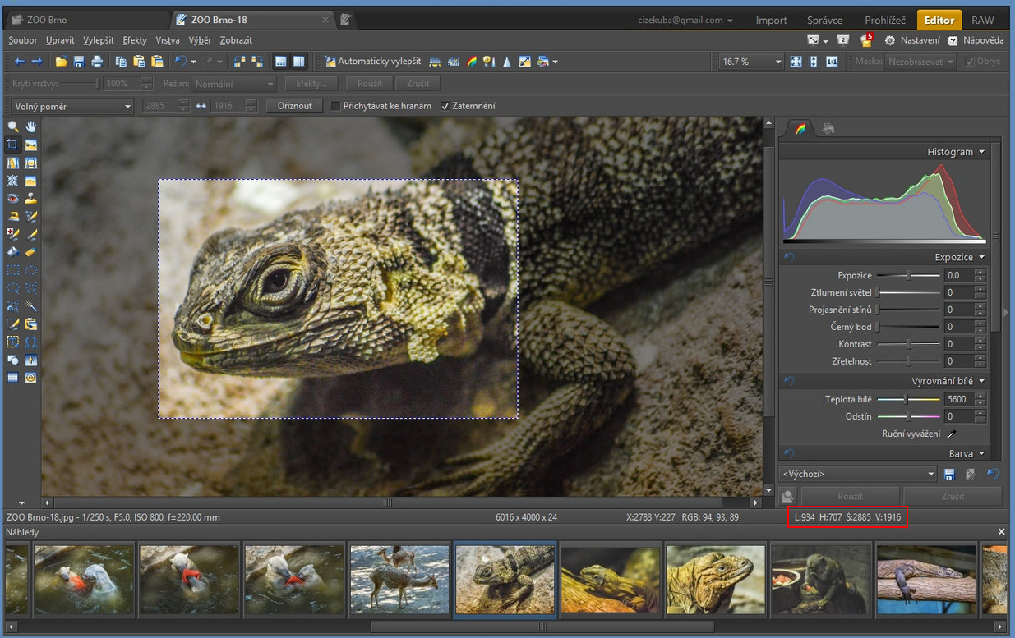The height and width of the screenshot is (638, 1015).
Task: Enable Přichytávat ke hranám checkbox
Action: (x=335, y=106)
